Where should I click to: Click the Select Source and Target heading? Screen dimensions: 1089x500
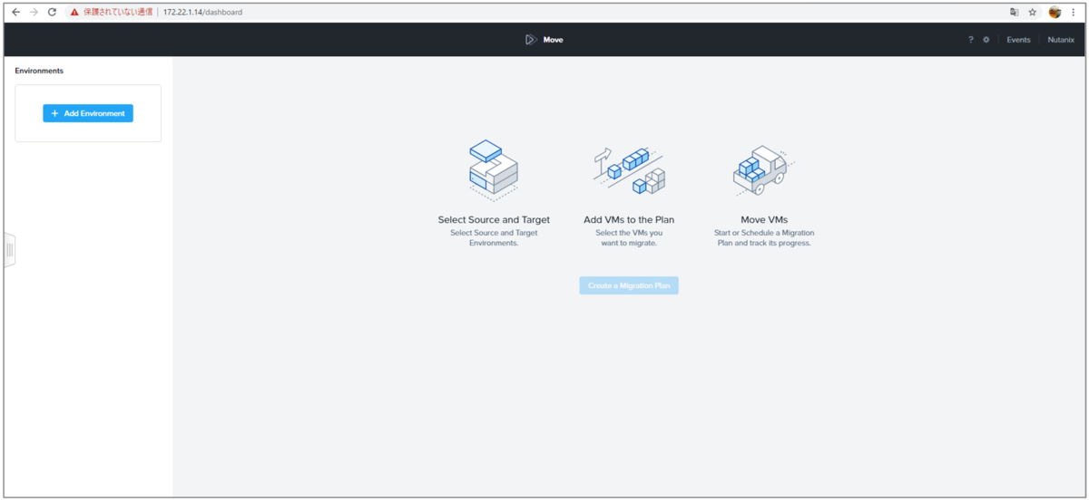pyautogui.click(x=494, y=220)
